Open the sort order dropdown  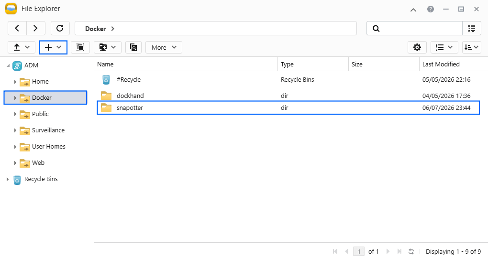tap(472, 47)
